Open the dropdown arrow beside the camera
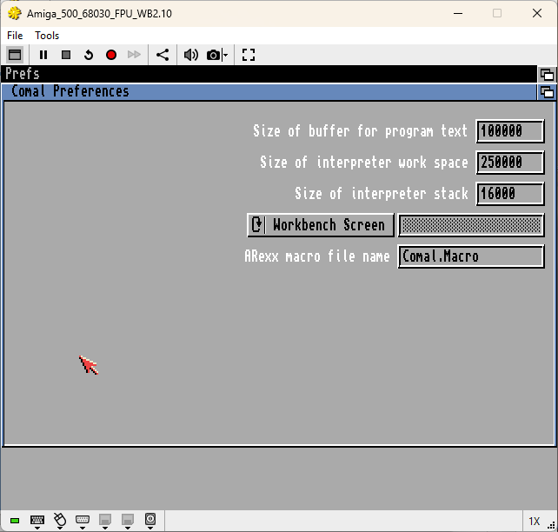Image resolution: width=558 pixels, height=532 pixels. coord(225,55)
